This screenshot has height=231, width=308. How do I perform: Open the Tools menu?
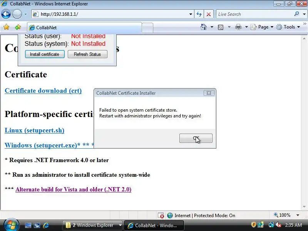288,27
